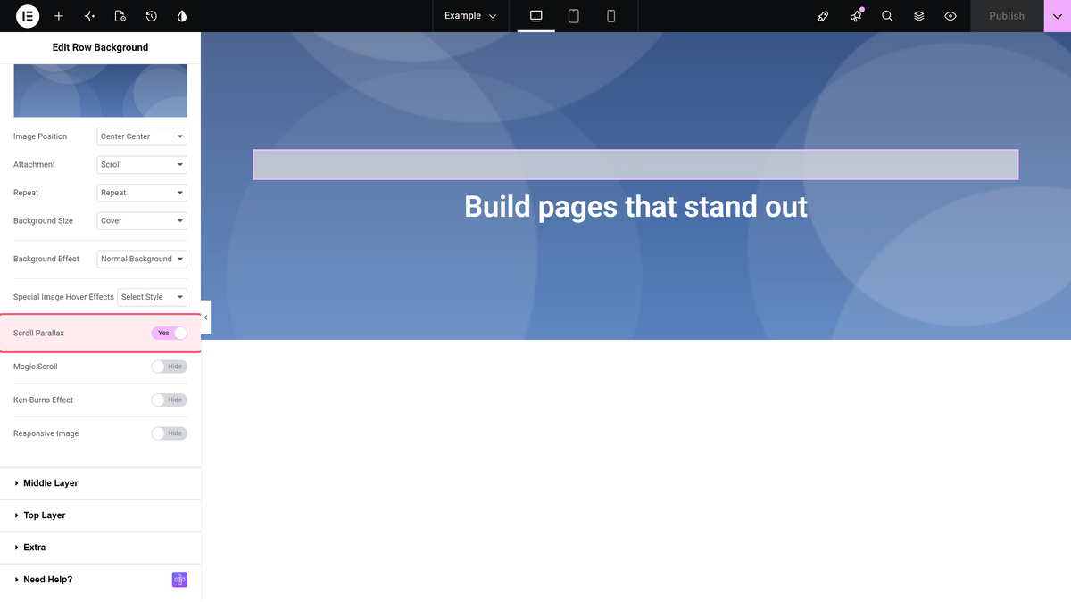
Task: Click the droplet theme style icon
Action: pos(182,16)
